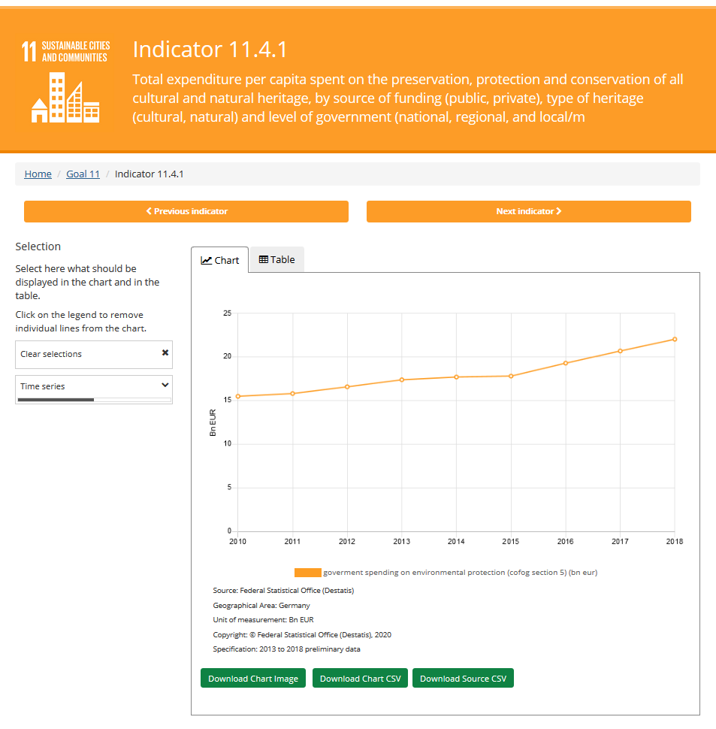Click the 2016 data point on the line
The width and height of the screenshot is (716, 729).
pos(566,363)
